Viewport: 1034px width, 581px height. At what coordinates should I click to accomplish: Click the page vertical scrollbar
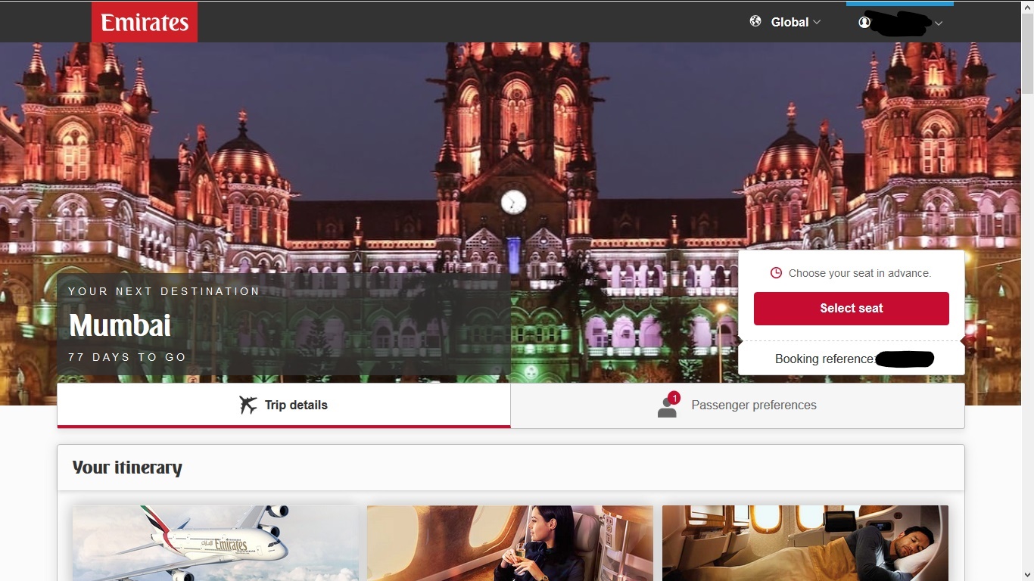[x=1027, y=290]
